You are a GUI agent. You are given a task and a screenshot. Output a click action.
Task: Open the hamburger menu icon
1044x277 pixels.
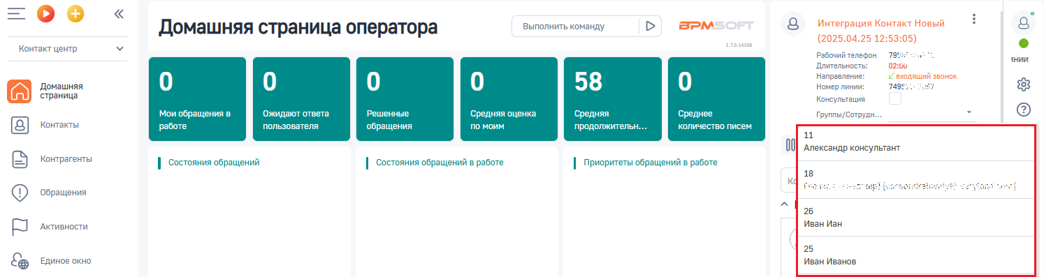16,13
